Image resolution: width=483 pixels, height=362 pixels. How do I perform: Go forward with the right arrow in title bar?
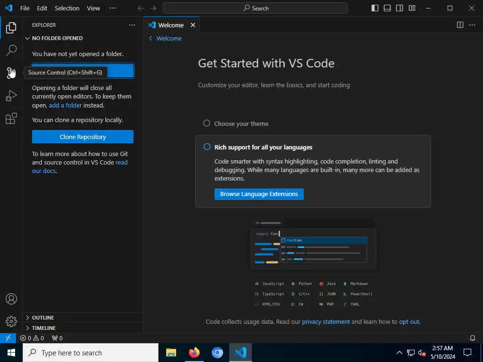point(153,8)
